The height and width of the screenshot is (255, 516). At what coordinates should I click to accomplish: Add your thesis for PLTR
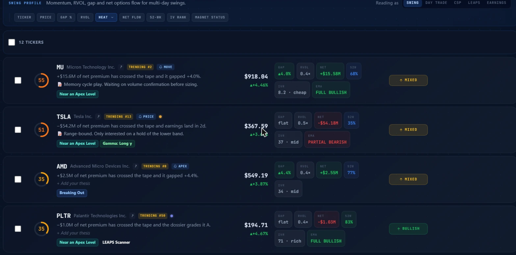point(73,233)
